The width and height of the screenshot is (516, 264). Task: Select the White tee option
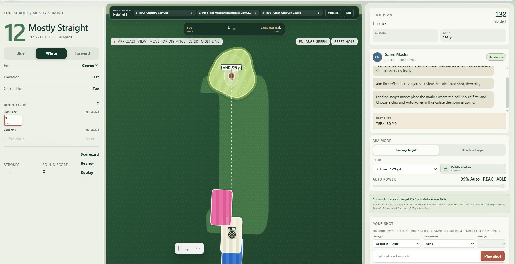point(51,53)
